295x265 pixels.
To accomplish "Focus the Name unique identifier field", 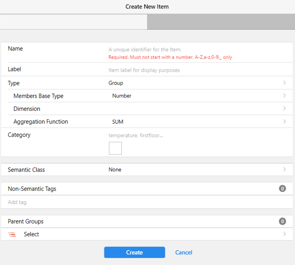I will click(x=195, y=49).
